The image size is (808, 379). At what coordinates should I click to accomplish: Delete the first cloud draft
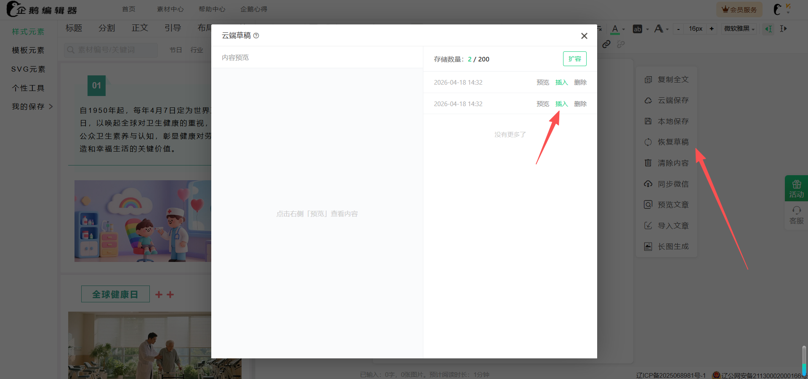[580, 83]
